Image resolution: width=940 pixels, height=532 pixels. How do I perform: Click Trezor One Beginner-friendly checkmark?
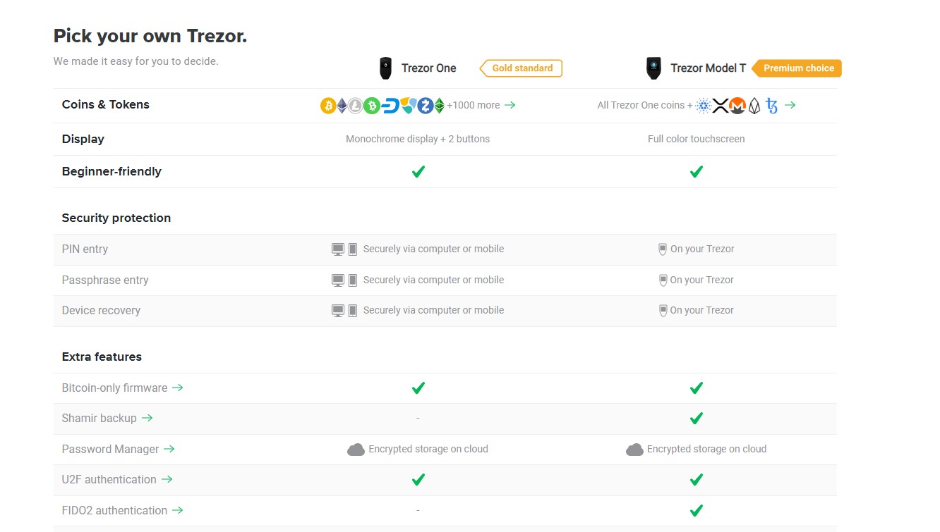pyautogui.click(x=418, y=171)
